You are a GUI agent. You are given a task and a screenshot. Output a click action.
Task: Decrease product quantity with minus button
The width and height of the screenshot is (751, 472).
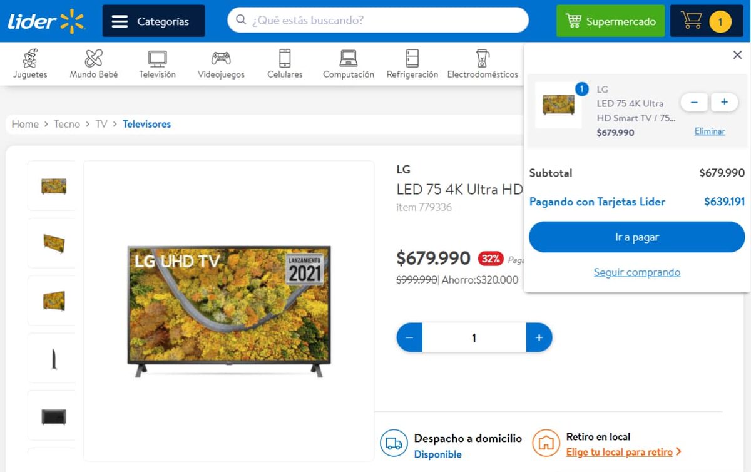pos(409,337)
